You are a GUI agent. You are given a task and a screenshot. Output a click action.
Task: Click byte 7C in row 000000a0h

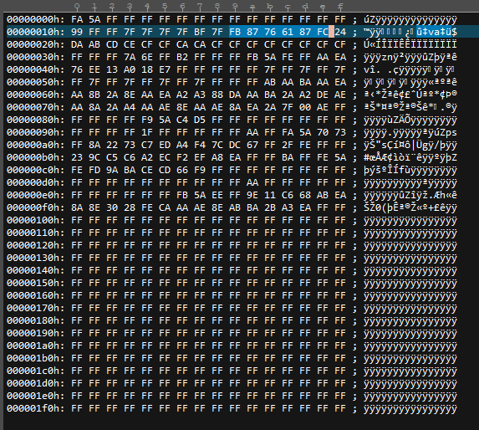coord(217,145)
